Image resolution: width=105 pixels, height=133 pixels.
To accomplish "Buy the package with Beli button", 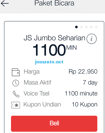I will (x=54, y=123).
